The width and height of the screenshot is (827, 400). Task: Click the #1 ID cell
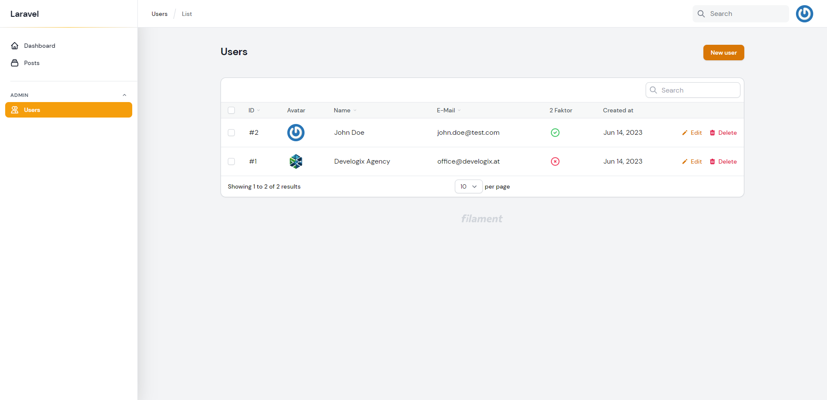point(253,161)
